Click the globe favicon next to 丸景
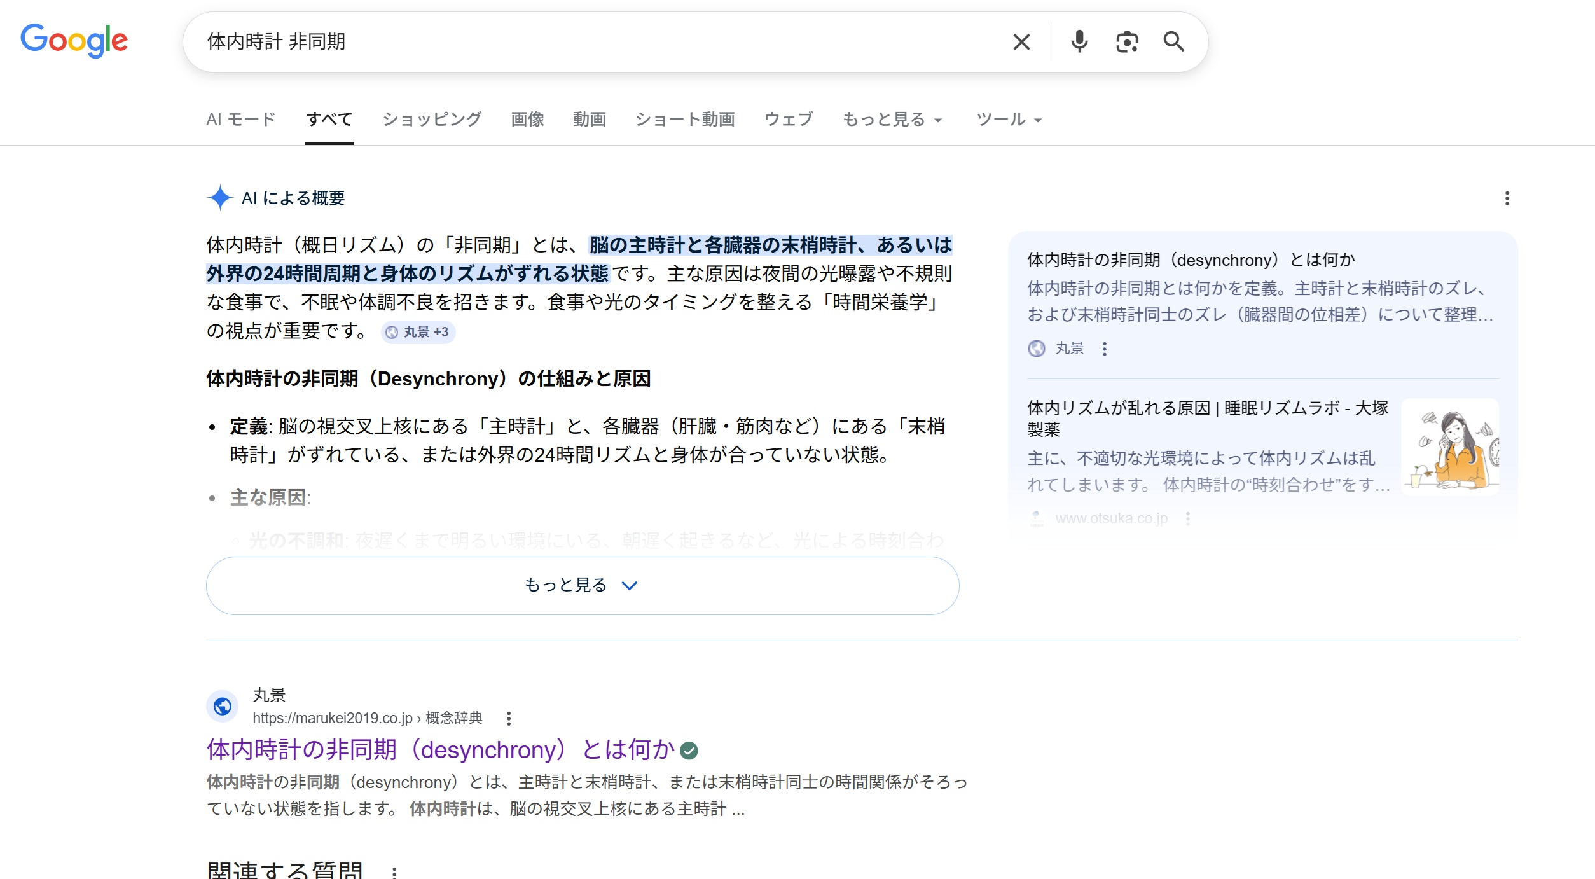 222,706
